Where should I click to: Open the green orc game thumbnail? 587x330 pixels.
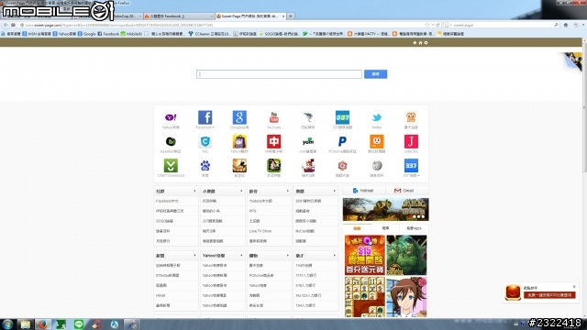tap(406, 255)
